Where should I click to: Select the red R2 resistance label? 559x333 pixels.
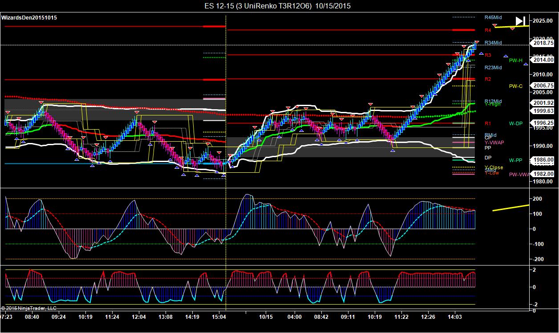tap(488, 79)
